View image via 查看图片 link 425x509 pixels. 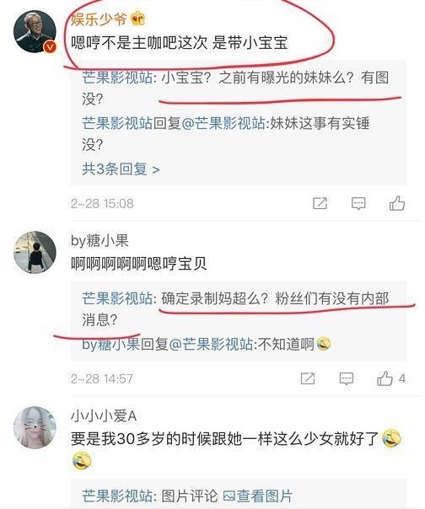coord(257,496)
